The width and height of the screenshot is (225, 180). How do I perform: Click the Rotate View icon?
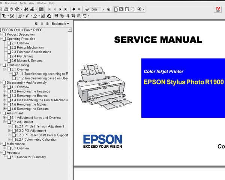tap(139, 9)
